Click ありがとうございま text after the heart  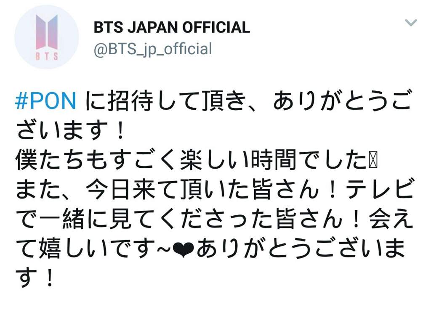301,249
